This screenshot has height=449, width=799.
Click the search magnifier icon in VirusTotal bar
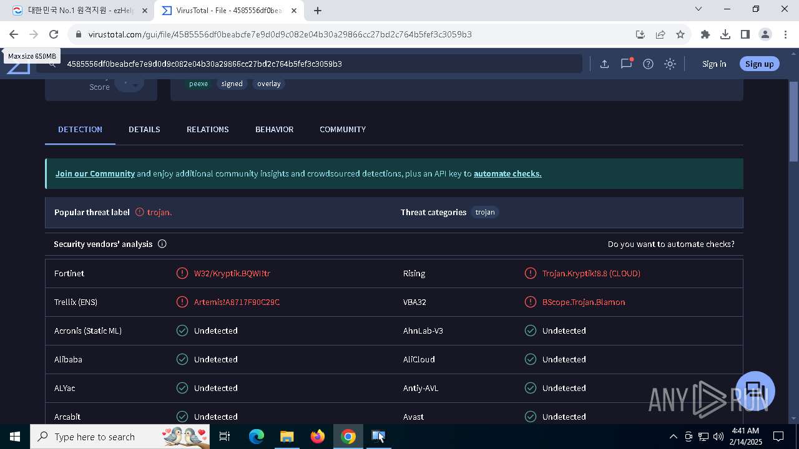point(52,64)
